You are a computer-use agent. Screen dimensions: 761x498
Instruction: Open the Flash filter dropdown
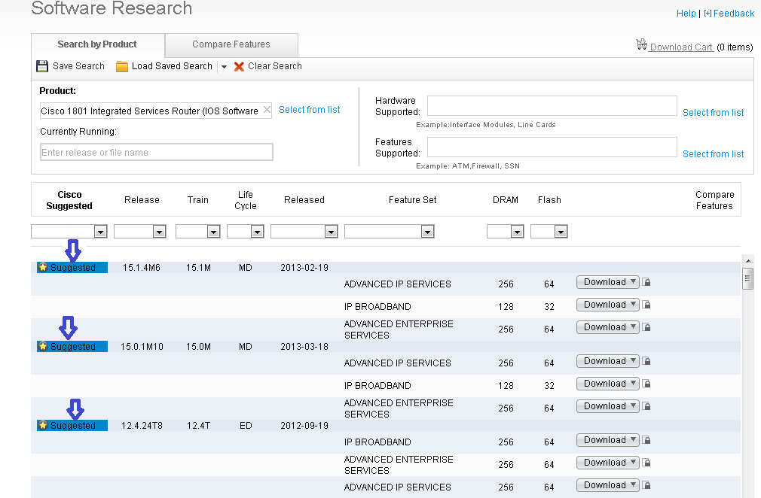[x=561, y=232]
